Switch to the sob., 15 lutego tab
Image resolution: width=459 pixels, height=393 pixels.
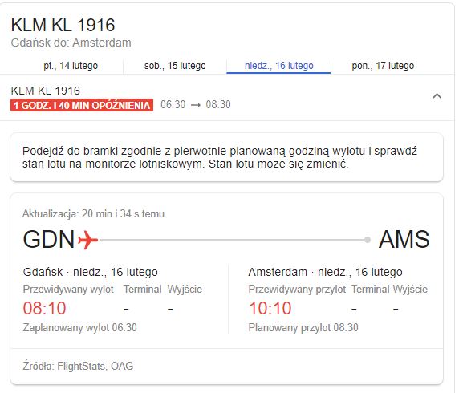click(x=175, y=66)
